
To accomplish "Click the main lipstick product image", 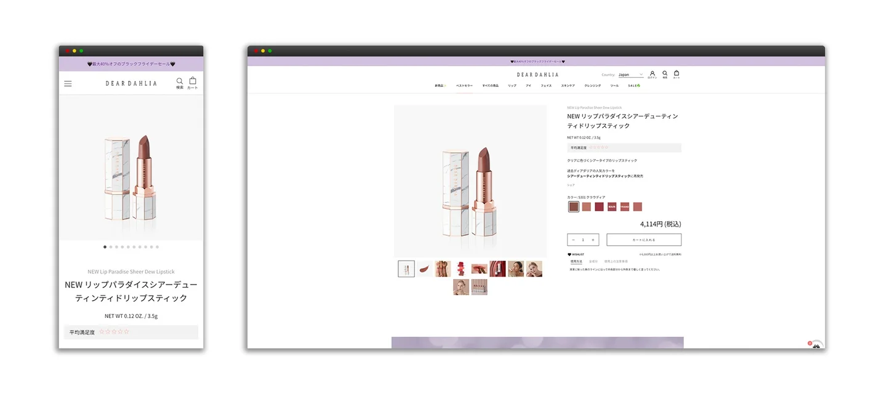I will click(x=470, y=181).
